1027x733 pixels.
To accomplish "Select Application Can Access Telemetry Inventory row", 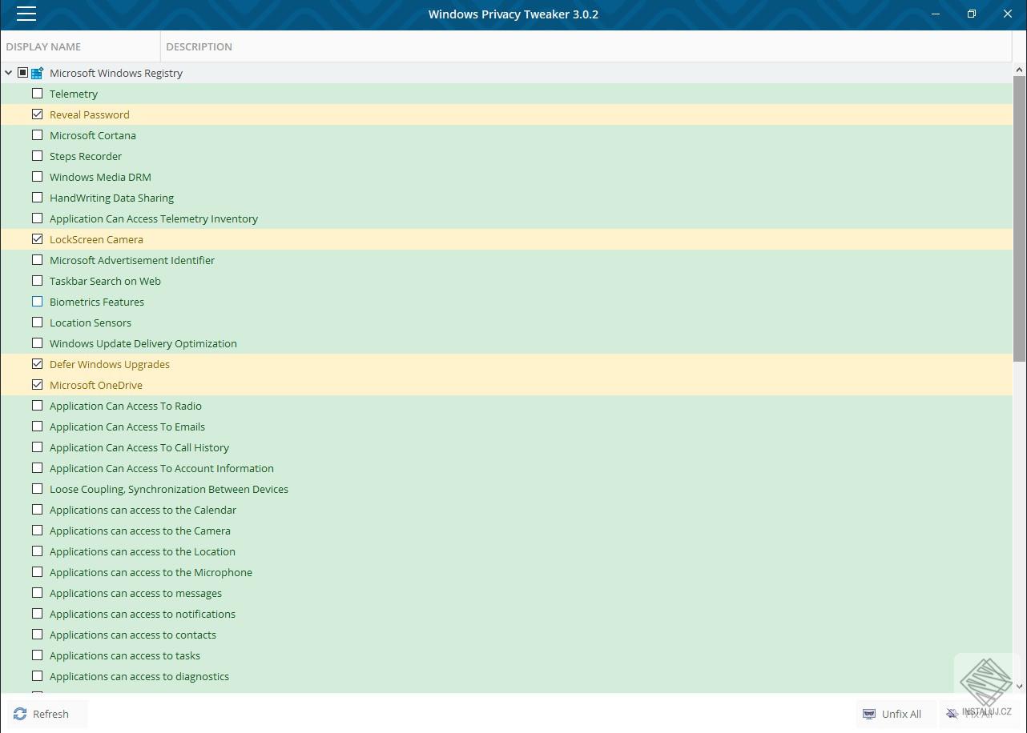I will coord(506,218).
